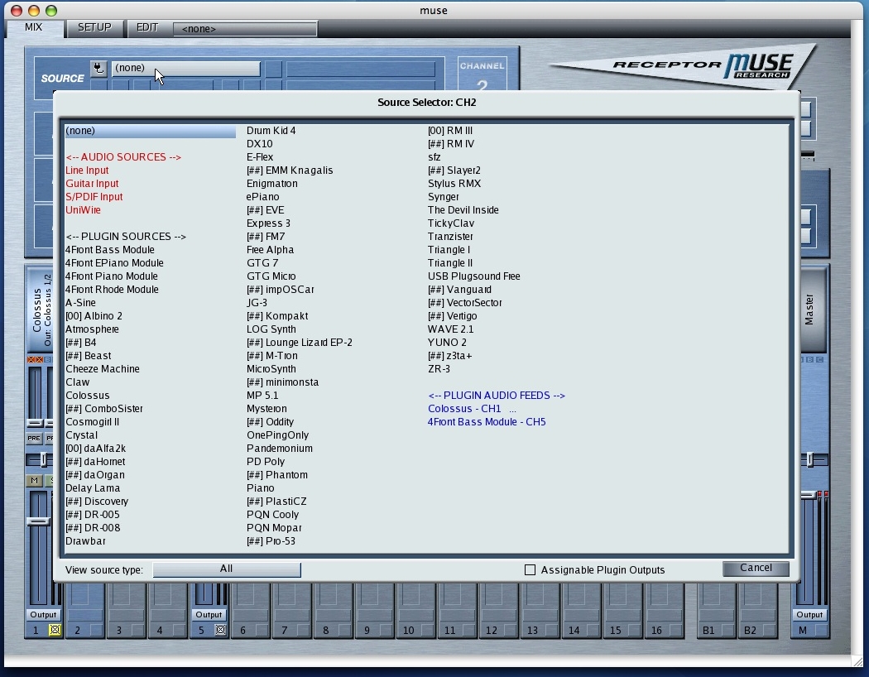869x677 pixels.
Task: Select [##] Vanguard plugin
Action: (x=459, y=290)
